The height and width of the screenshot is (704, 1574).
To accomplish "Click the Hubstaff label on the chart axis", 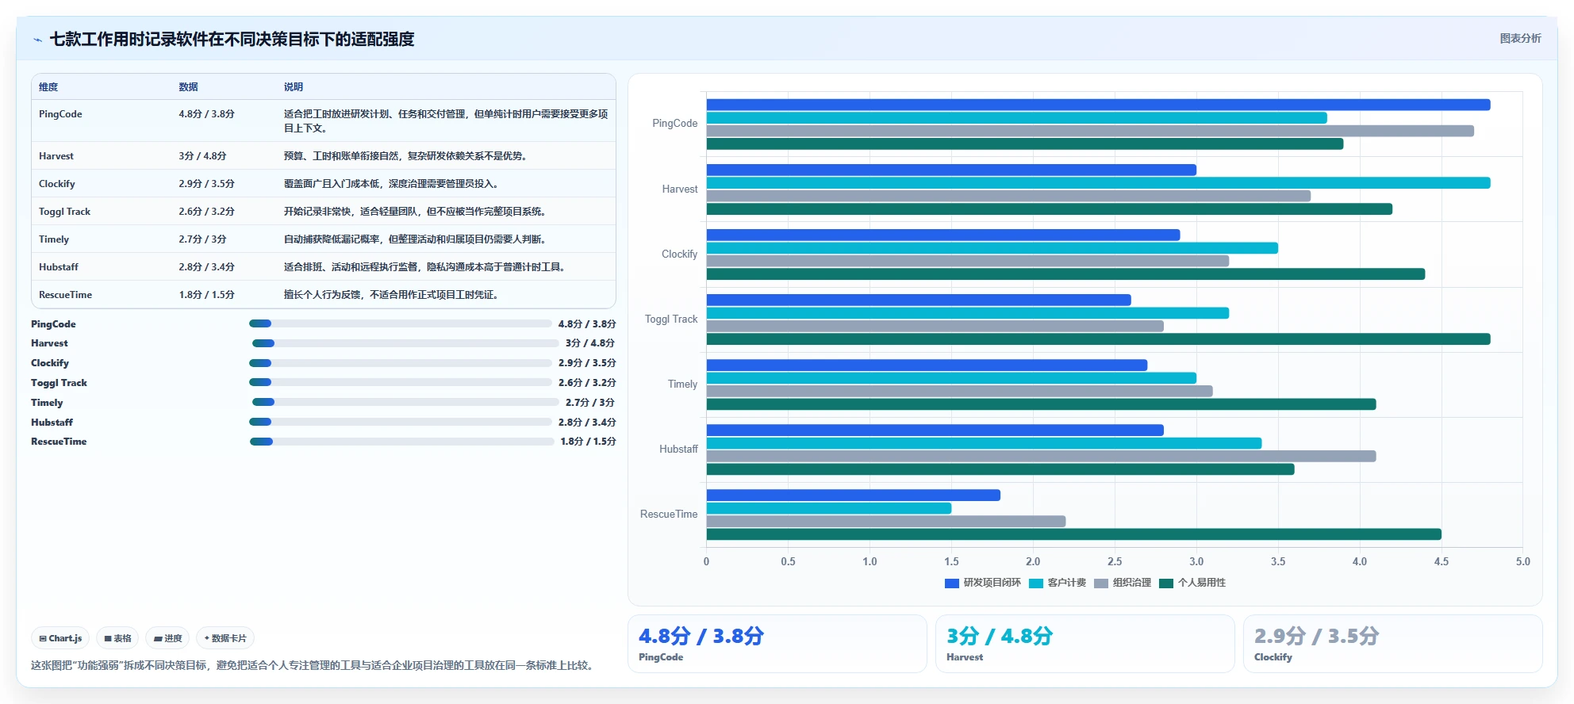I will 678,450.
